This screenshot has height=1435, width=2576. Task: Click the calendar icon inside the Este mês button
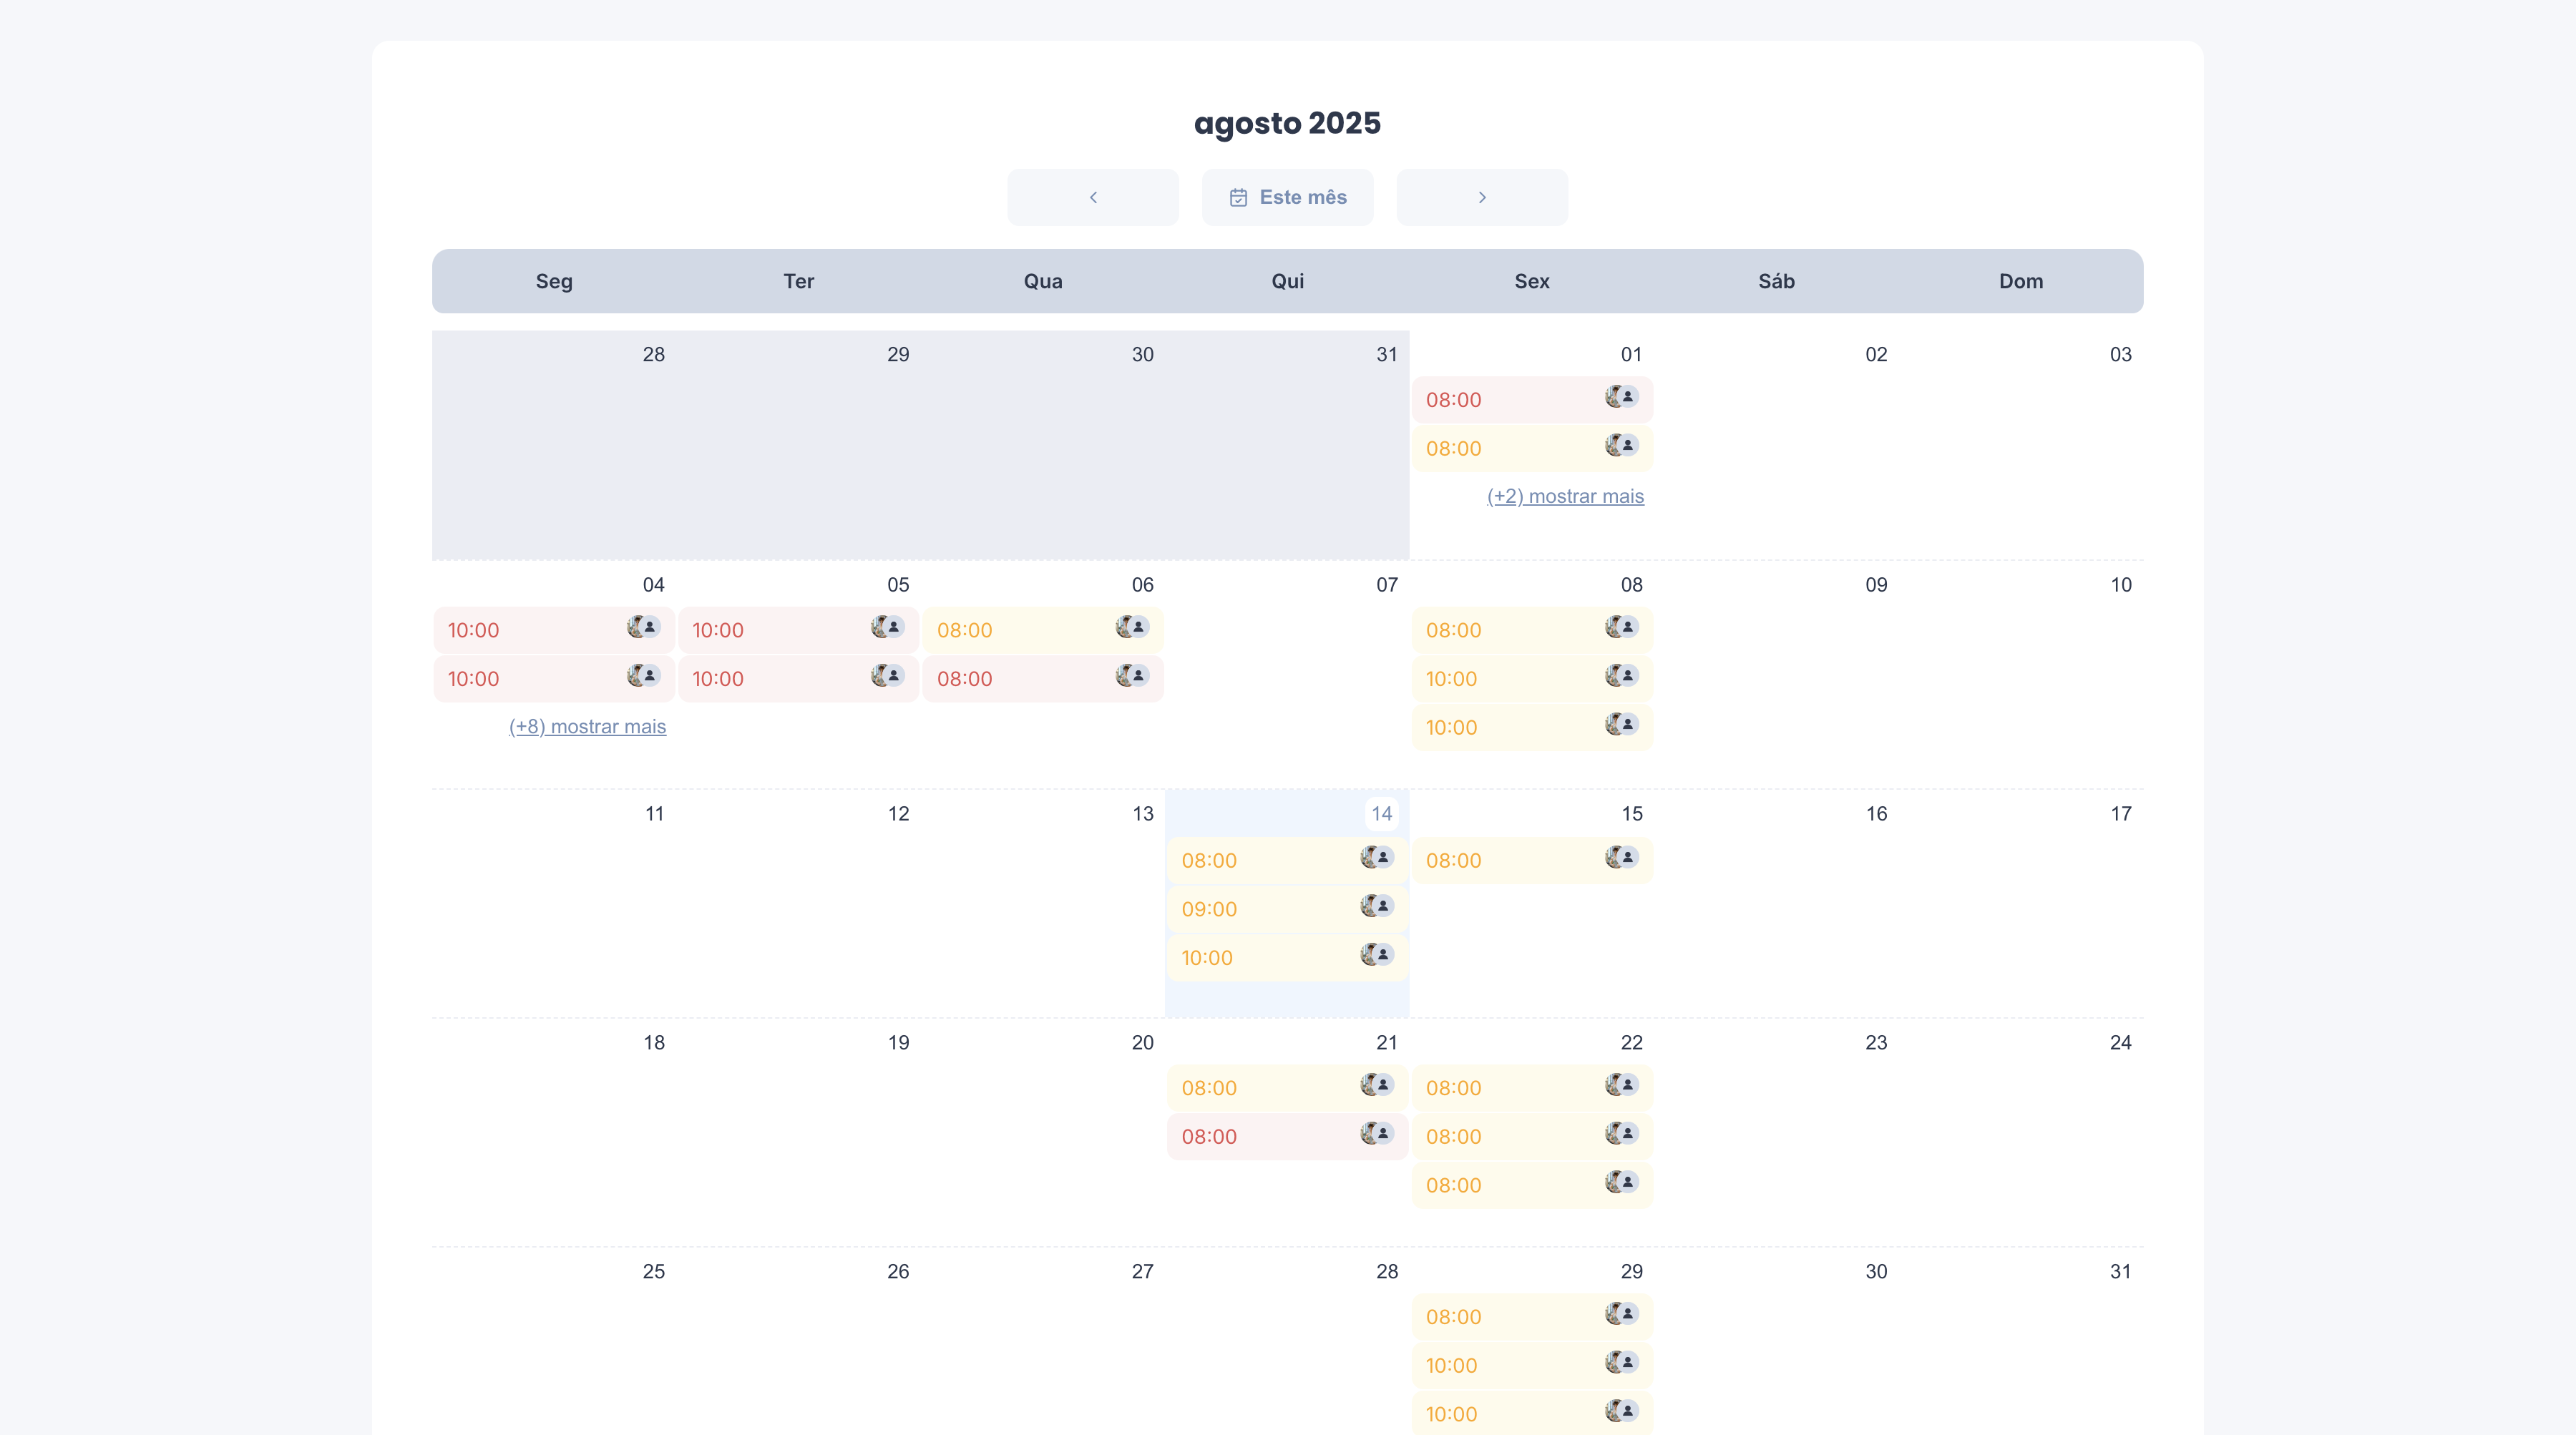(1238, 197)
